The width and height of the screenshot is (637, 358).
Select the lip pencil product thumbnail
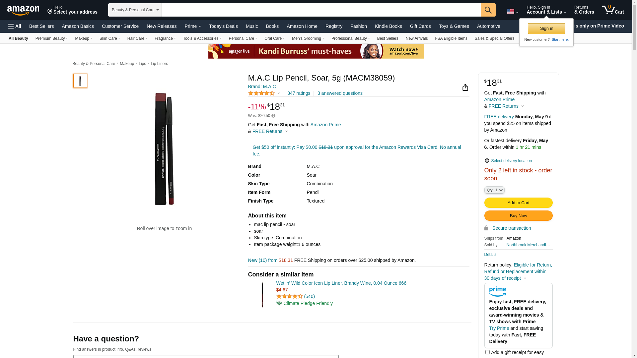tap(80, 81)
